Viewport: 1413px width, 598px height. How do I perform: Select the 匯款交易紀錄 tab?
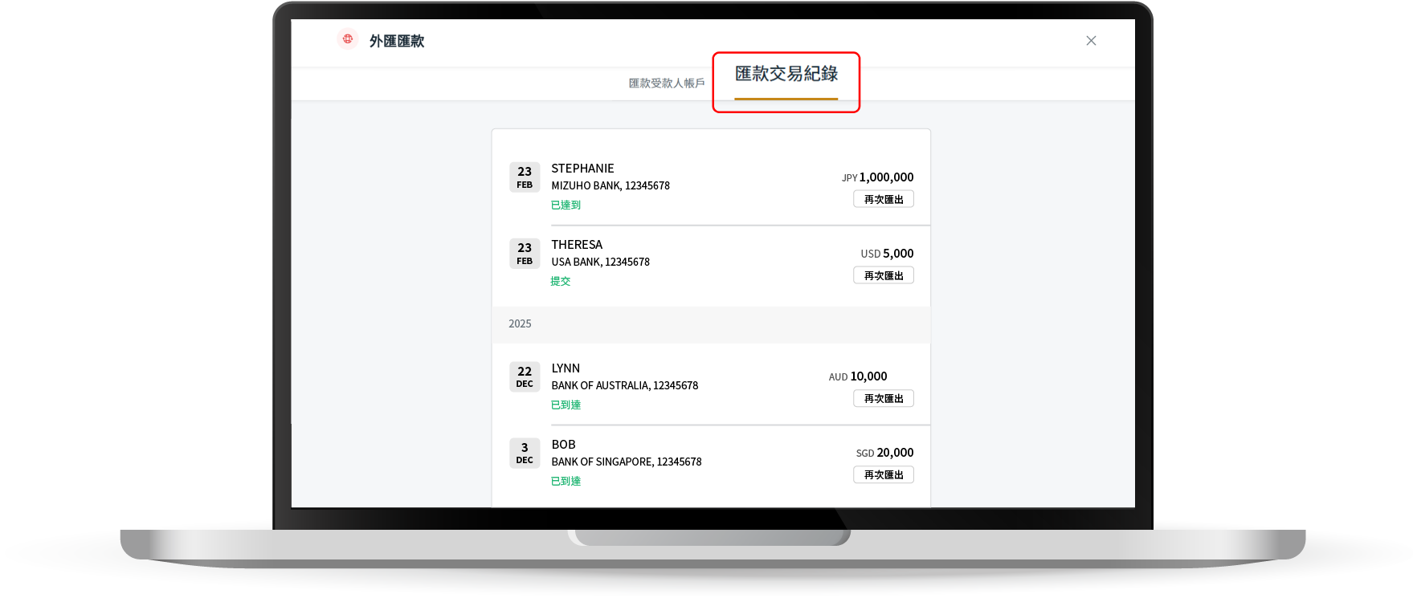[786, 75]
